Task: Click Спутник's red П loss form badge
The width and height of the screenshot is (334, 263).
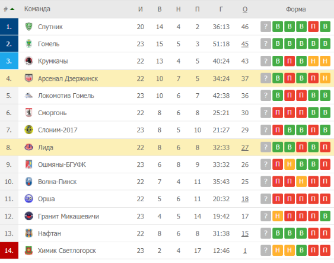Action: point(313,27)
